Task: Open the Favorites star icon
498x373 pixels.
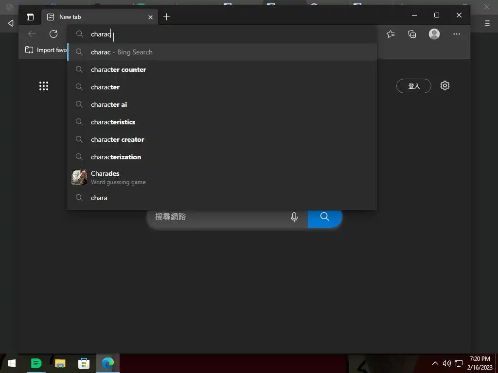Action: coord(391,34)
